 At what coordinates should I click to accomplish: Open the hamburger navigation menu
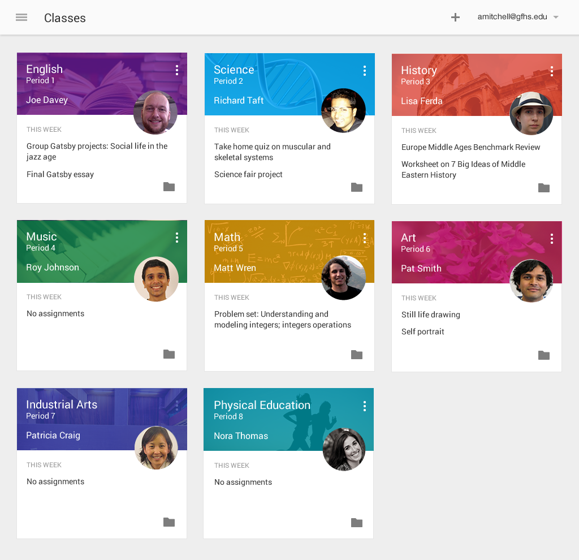21,18
